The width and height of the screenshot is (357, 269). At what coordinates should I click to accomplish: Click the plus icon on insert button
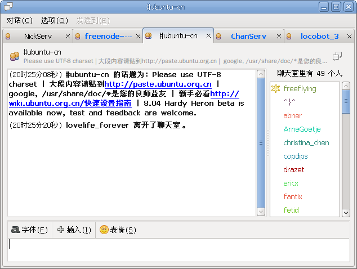click(61, 230)
